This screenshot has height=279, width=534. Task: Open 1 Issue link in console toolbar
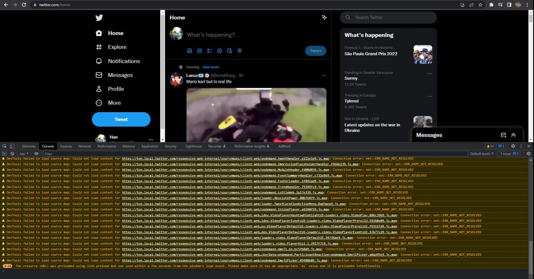click(x=510, y=154)
